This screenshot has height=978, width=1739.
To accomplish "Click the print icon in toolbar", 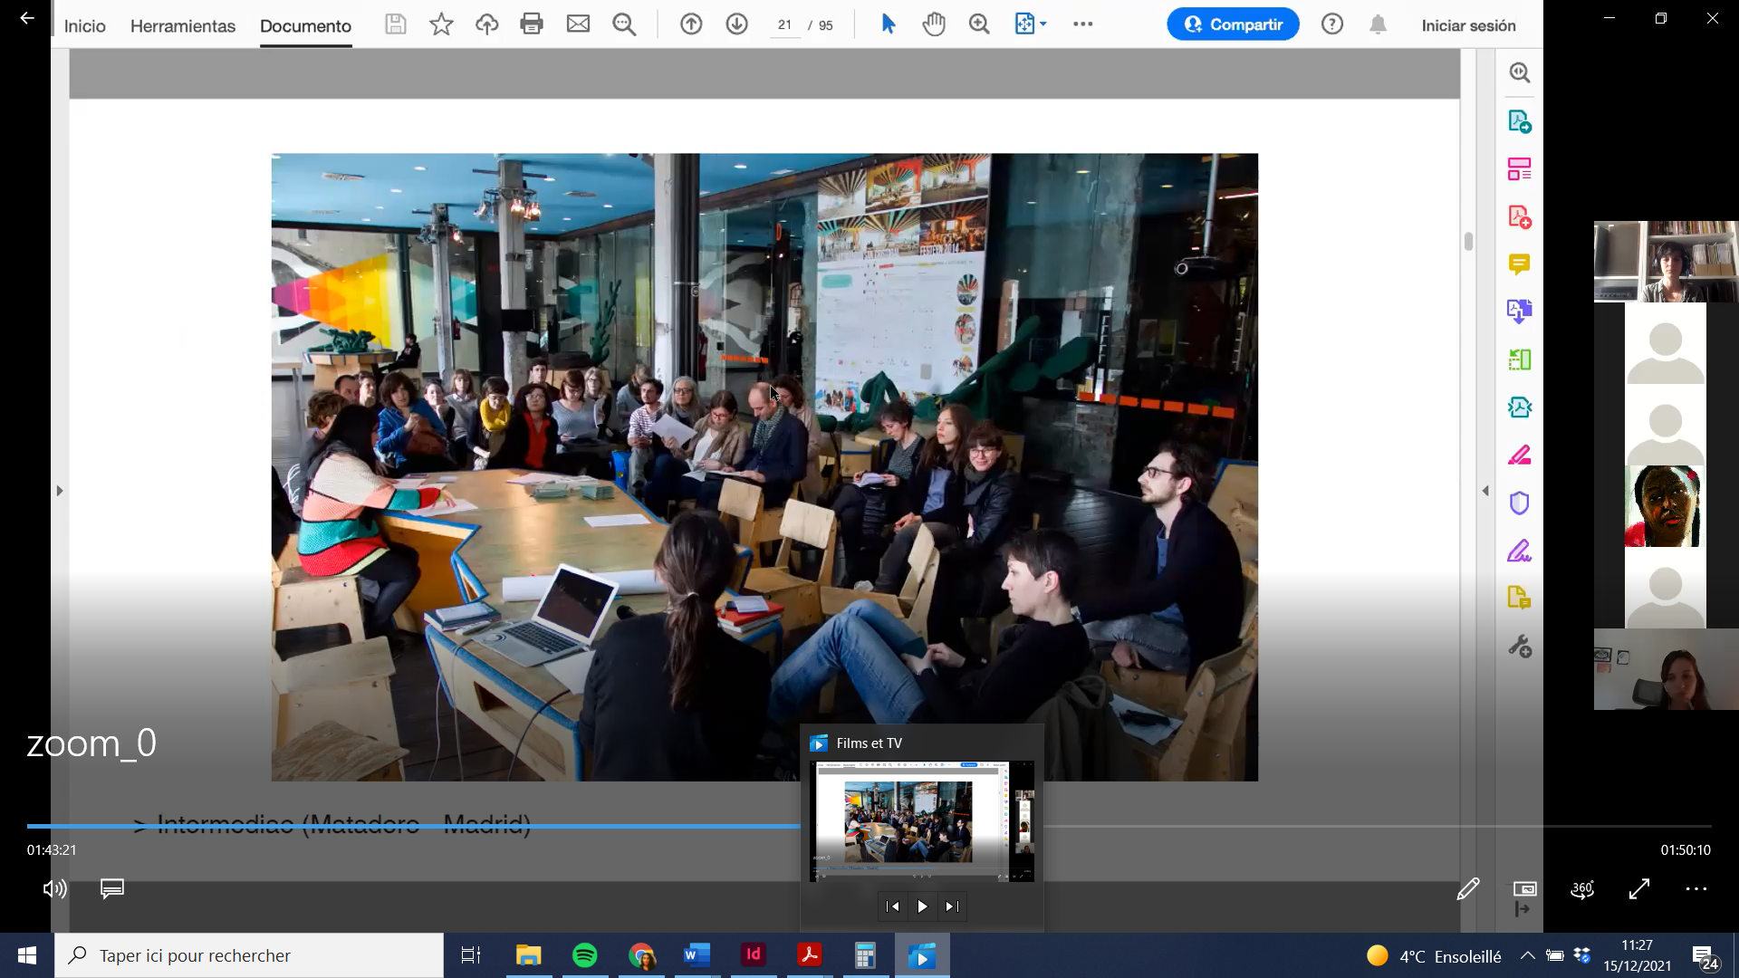I will (x=532, y=24).
